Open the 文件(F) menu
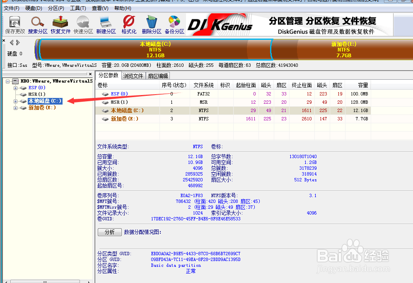The height and width of the screenshot is (283, 413). click(x=12, y=8)
